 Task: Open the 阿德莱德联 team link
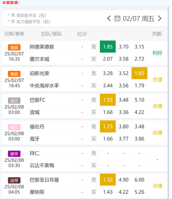pyautogui.click(x=42, y=47)
